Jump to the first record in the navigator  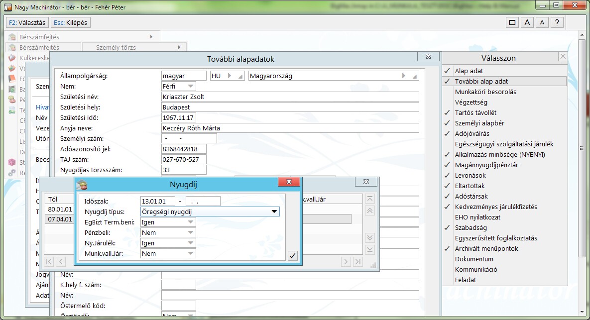coord(49,261)
